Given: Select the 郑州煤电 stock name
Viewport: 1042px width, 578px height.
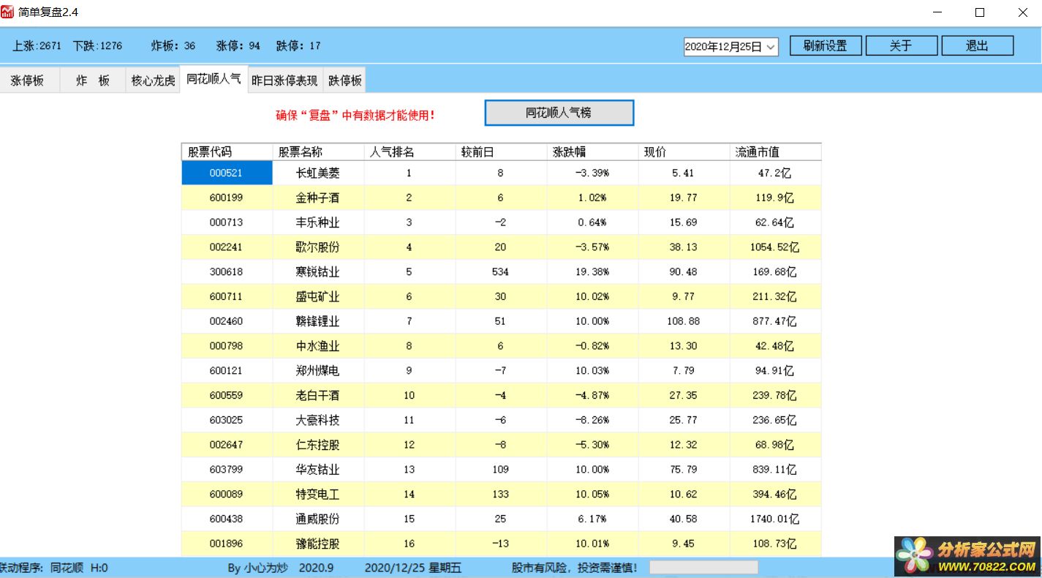Looking at the screenshot, I should tap(318, 371).
